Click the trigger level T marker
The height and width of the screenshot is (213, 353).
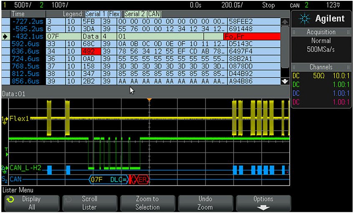6,152
